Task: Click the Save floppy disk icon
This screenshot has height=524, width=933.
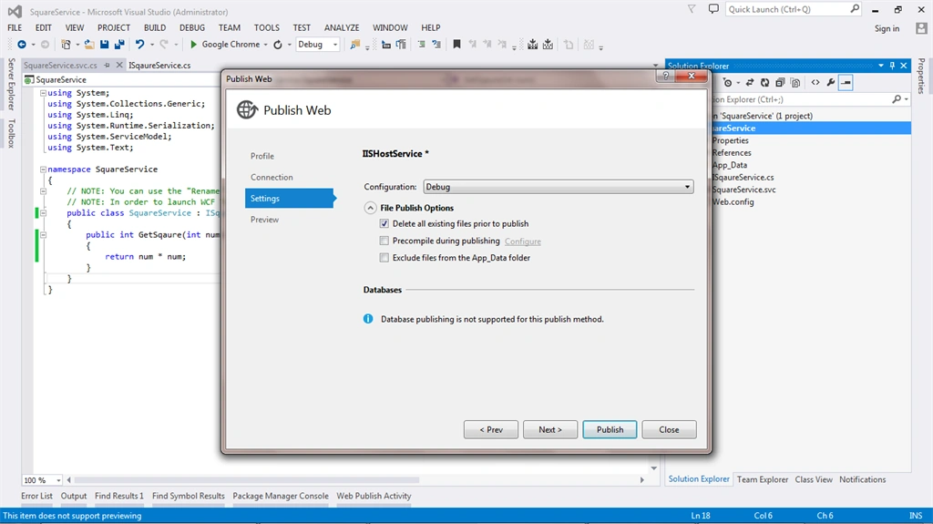Action: [x=104, y=45]
